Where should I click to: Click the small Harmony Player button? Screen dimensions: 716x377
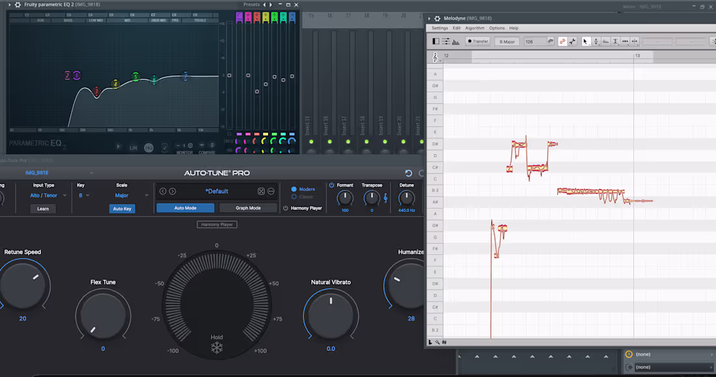click(217, 224)
